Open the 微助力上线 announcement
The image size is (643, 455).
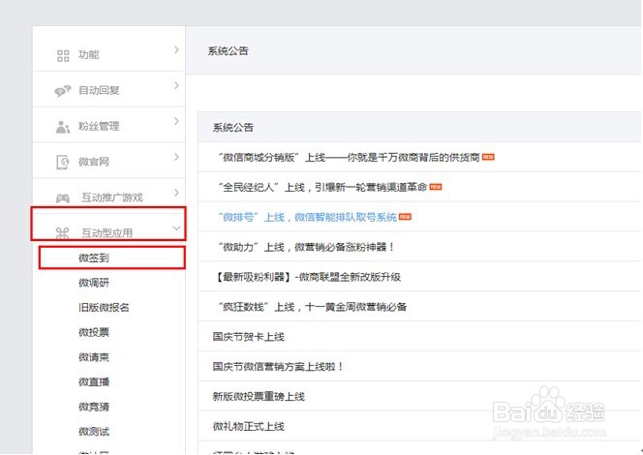pyautogui.click(x=306, y=247)
